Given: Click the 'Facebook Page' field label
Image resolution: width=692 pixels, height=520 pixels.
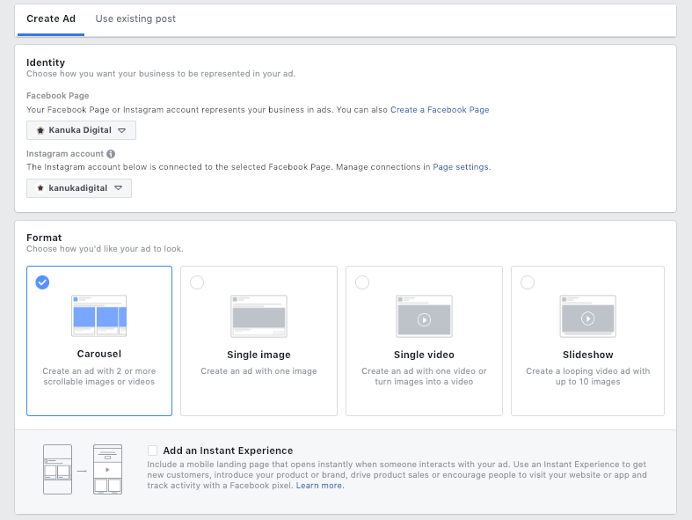Looking at the screenshot, I should click(58, 96).
